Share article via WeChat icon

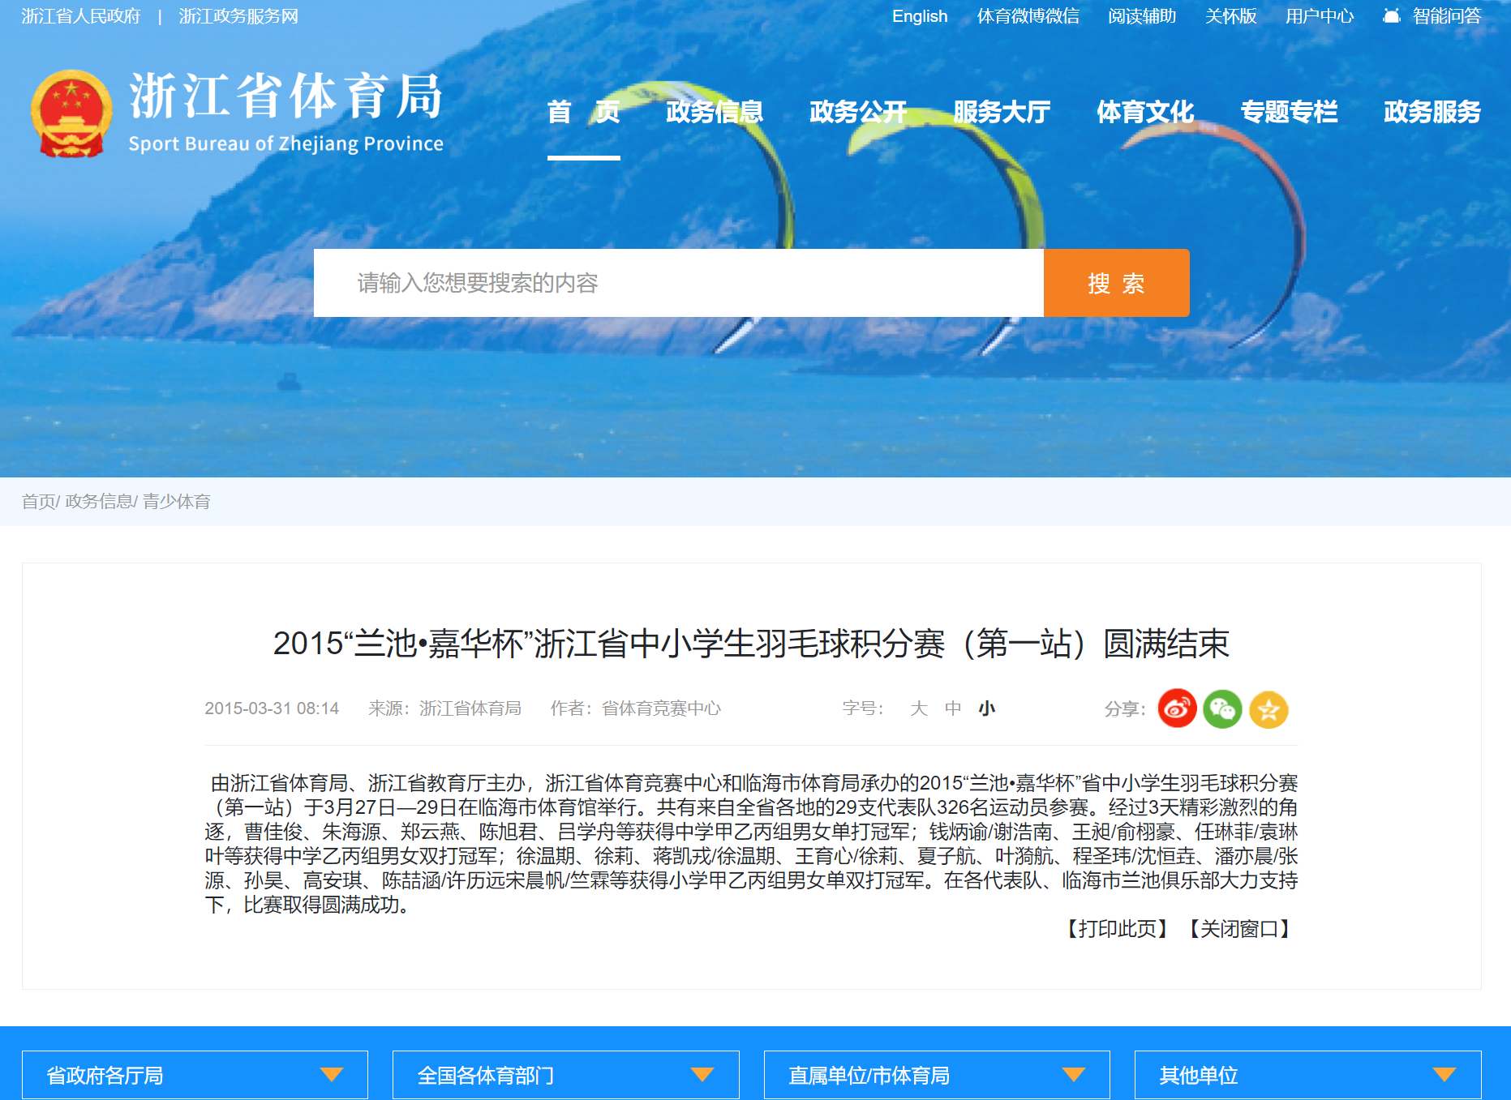[1222, 709]
